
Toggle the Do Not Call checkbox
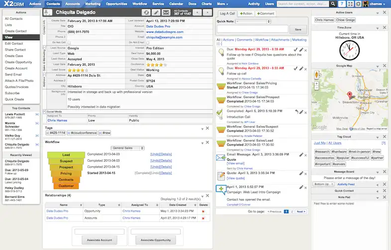69,43
